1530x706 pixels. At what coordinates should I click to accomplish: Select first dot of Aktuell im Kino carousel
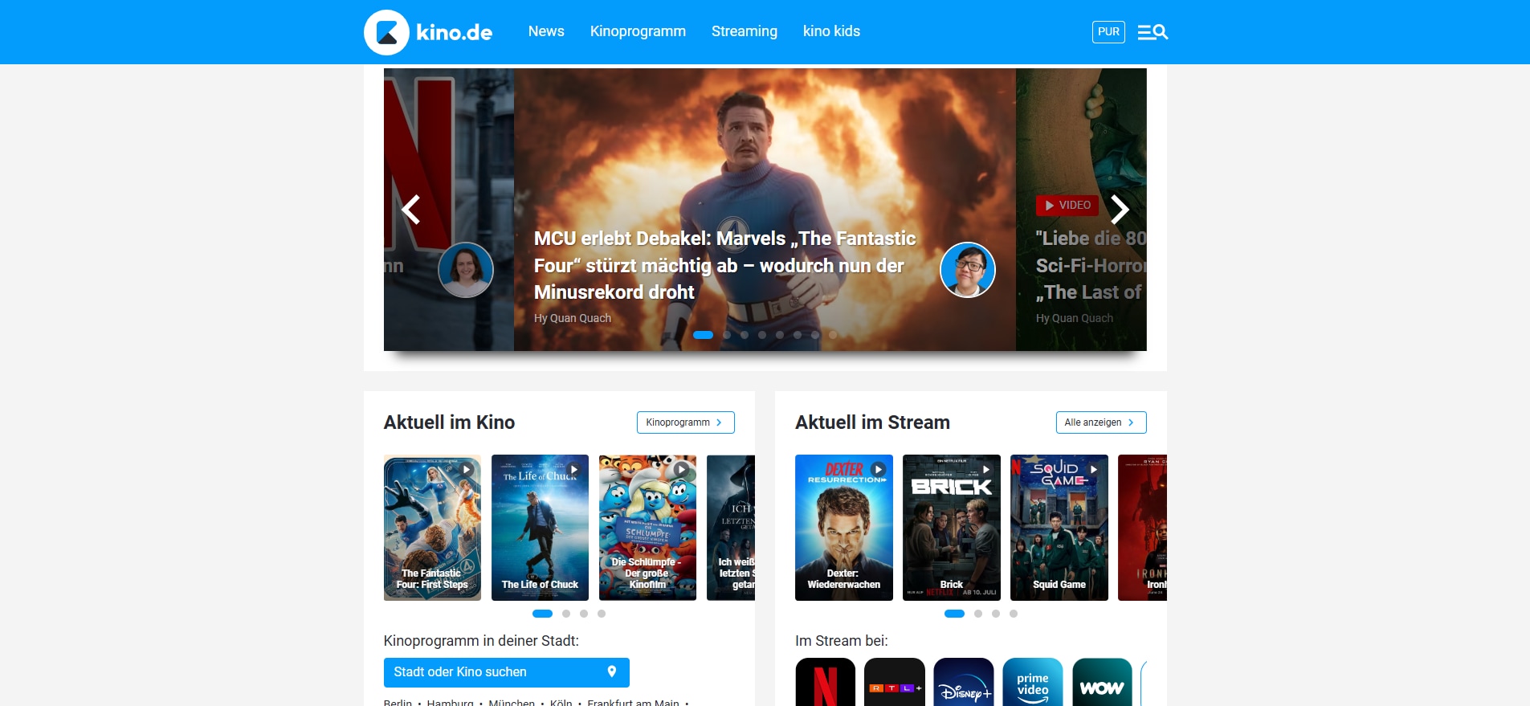[x=542, y=614]
